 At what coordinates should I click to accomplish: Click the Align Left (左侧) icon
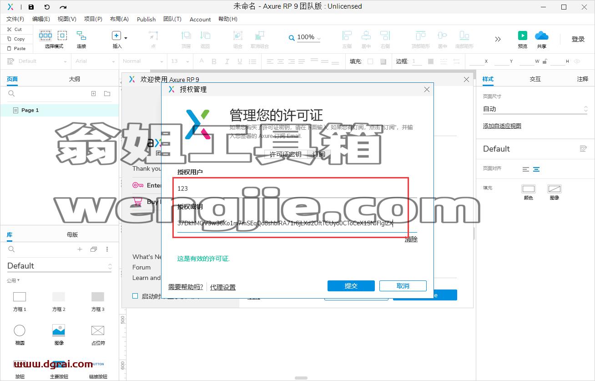(347, 36)
